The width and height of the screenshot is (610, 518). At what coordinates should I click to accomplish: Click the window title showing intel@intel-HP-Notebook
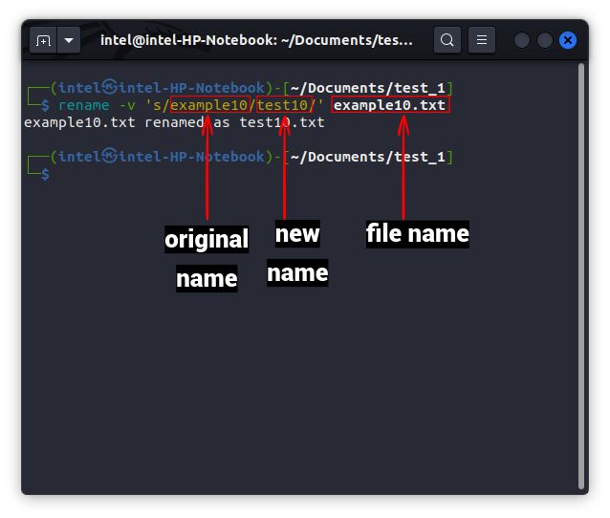point(256,40)
